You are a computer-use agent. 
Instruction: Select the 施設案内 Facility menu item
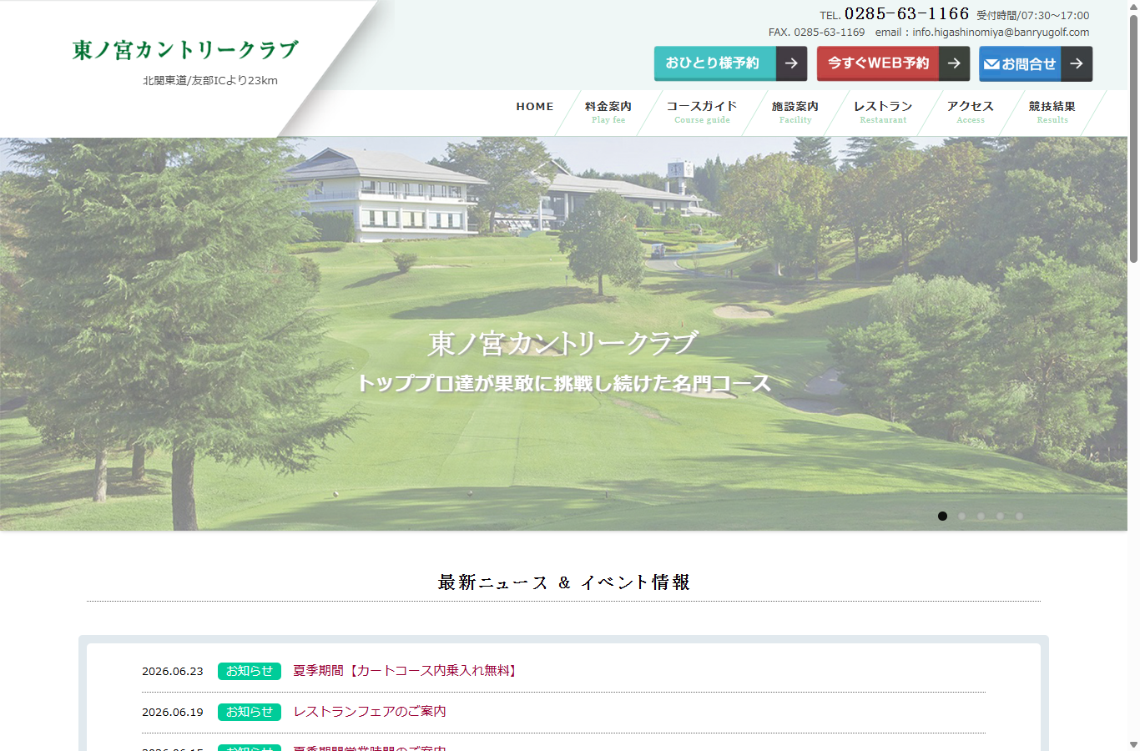pyautogui.click(x=795, y=112)
